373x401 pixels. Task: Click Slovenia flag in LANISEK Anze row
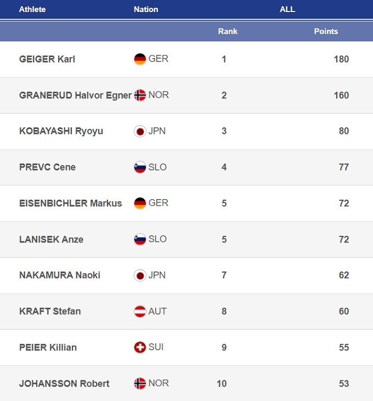tap(140, 239)
